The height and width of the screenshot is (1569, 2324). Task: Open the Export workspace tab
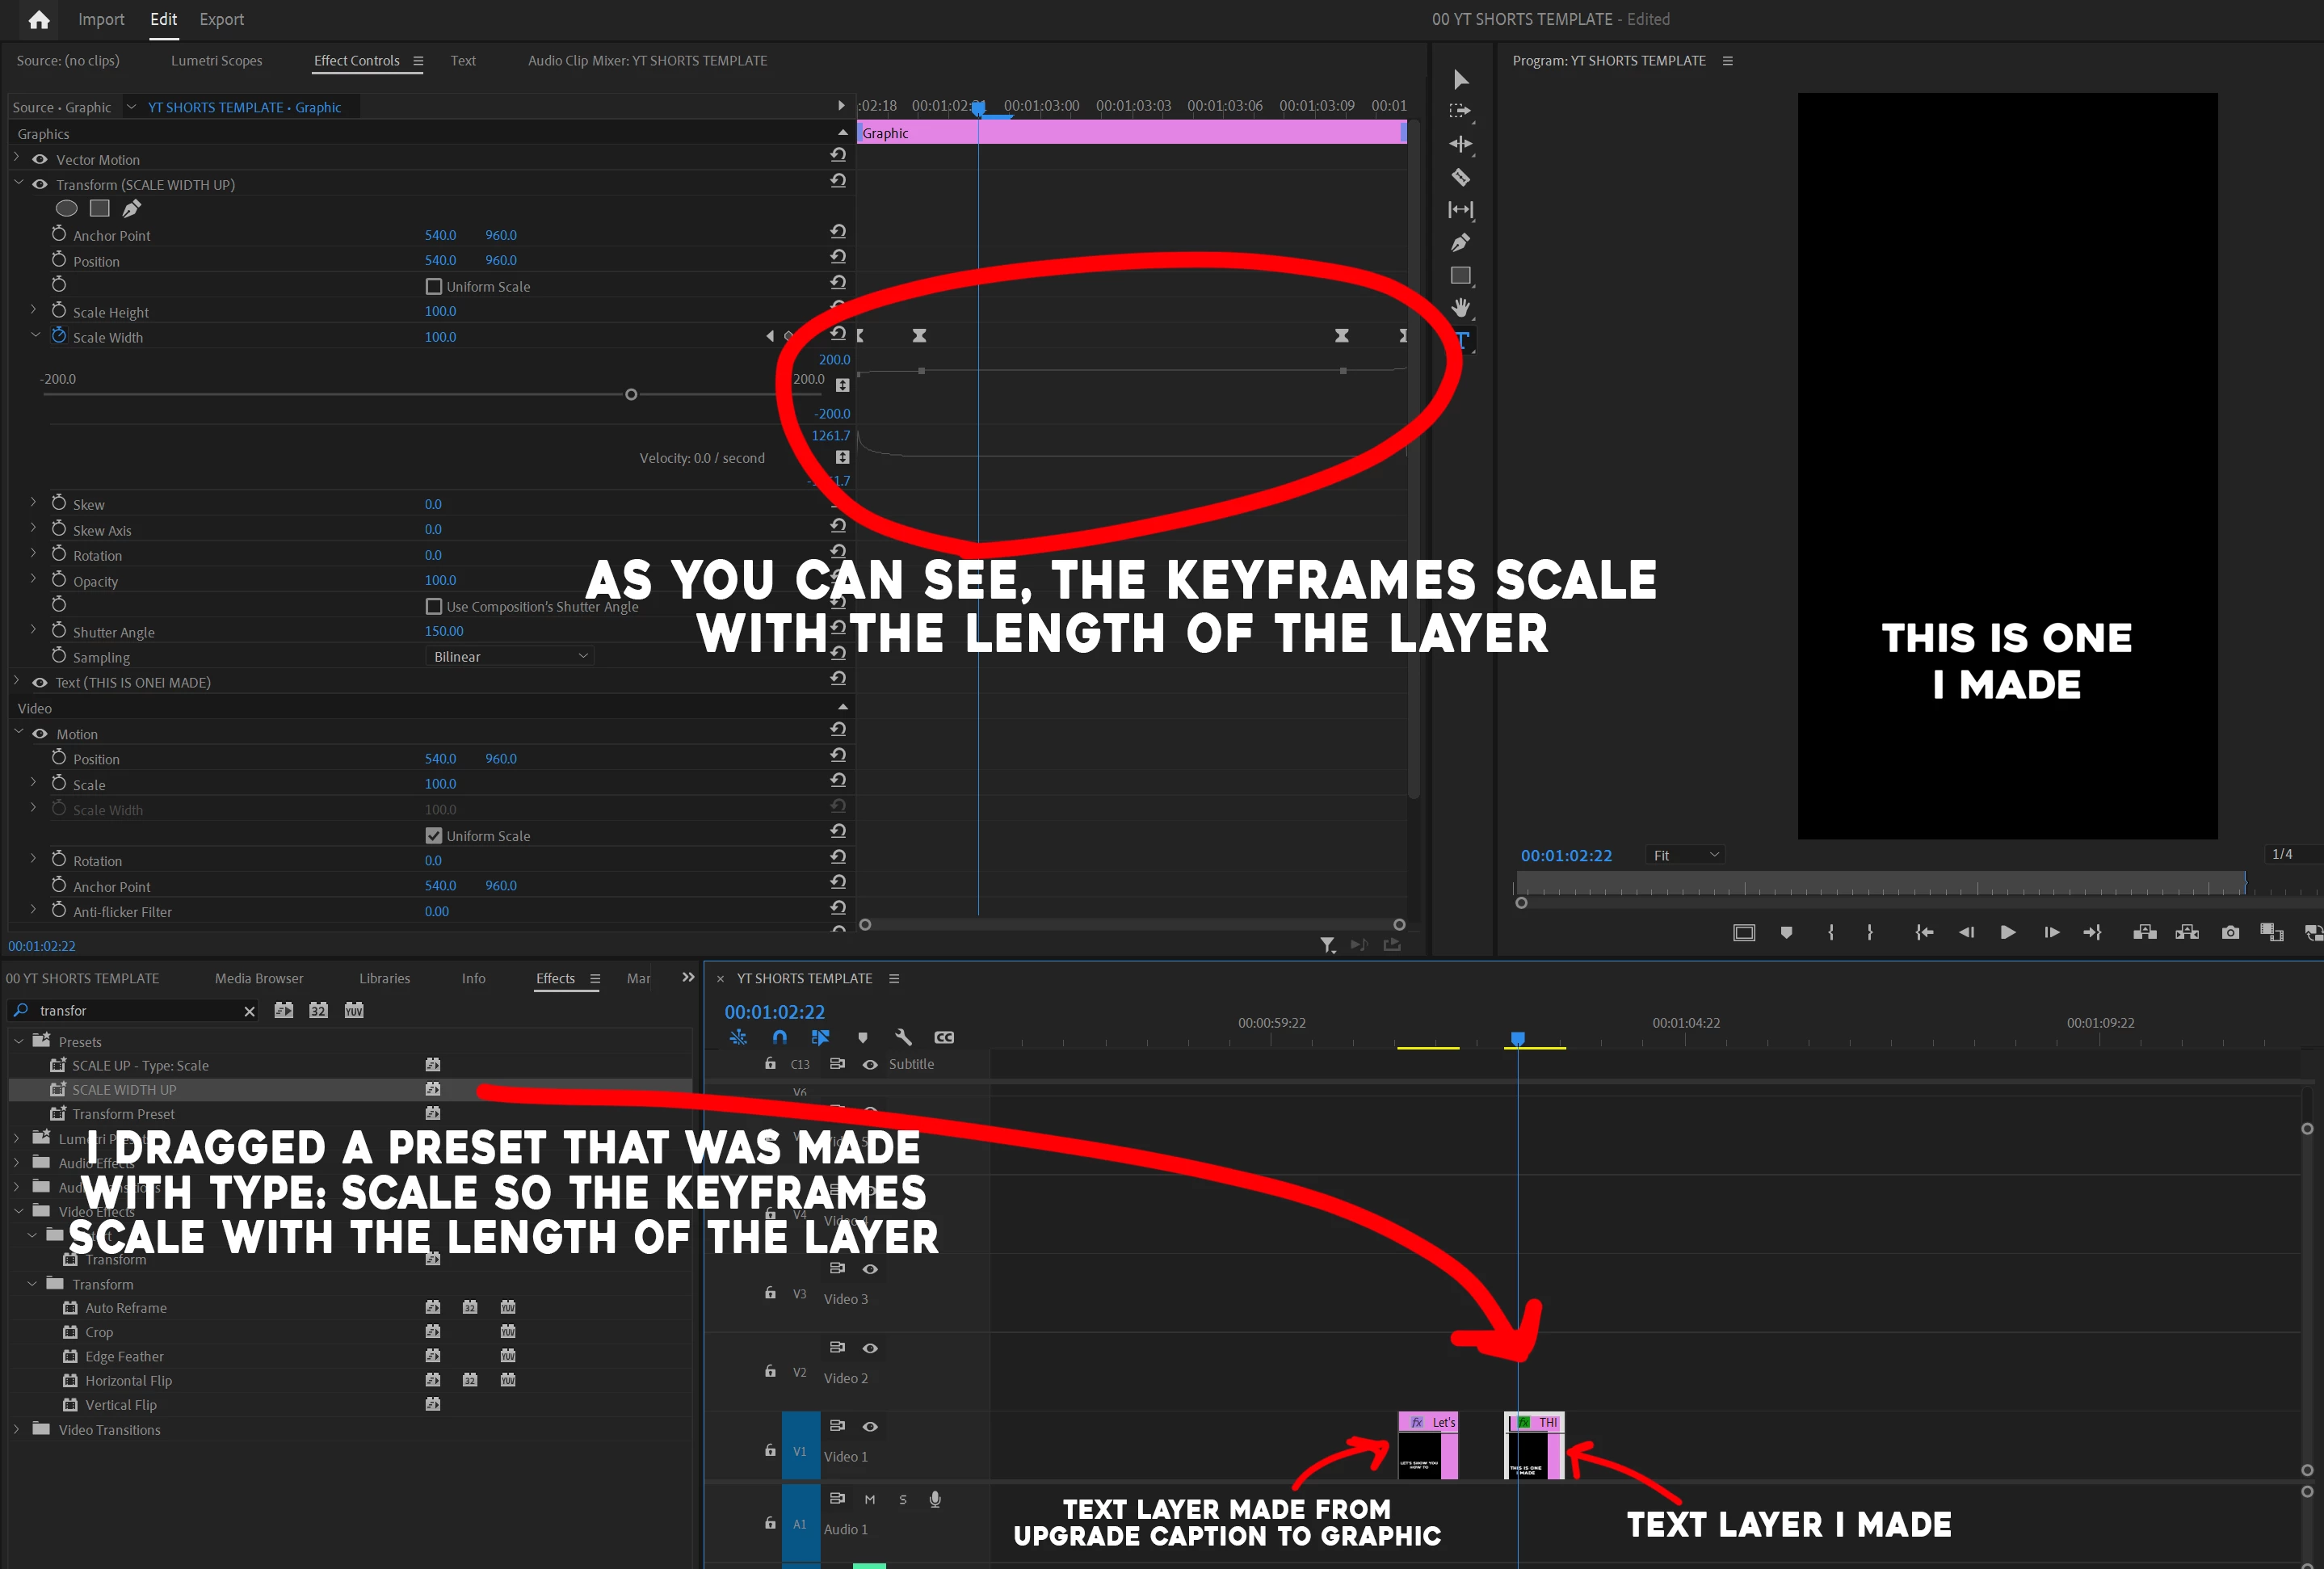point(221,19)
